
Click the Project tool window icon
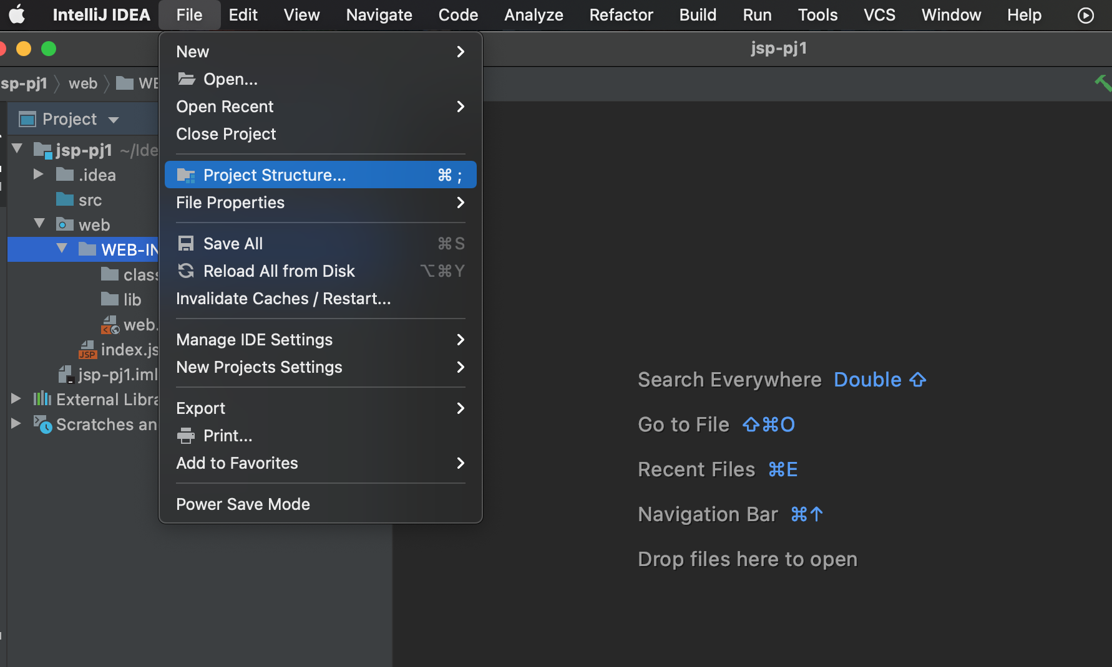click(27, 119)
